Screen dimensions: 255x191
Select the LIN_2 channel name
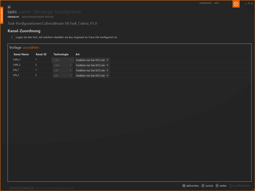[16, 75]
